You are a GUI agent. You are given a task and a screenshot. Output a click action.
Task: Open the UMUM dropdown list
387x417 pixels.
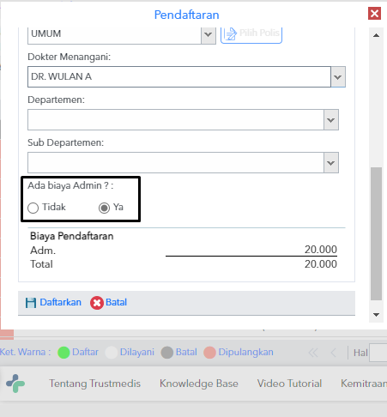tap(209, 35)
